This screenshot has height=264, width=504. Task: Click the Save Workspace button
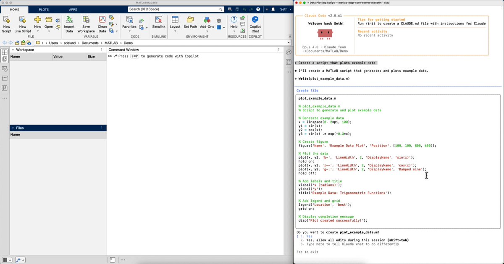pos(86,24)
